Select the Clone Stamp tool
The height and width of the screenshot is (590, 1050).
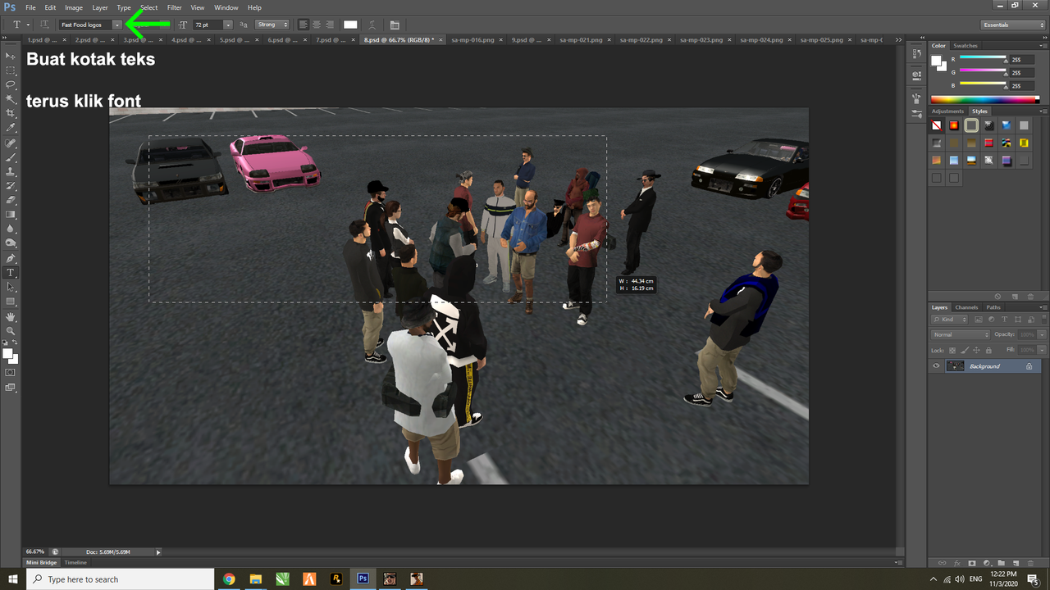tap(11, 171)
